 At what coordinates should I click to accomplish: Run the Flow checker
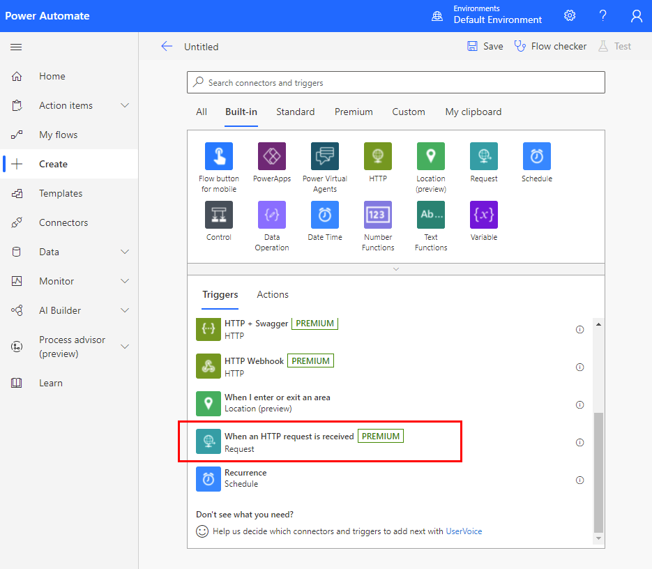(550, 46)
